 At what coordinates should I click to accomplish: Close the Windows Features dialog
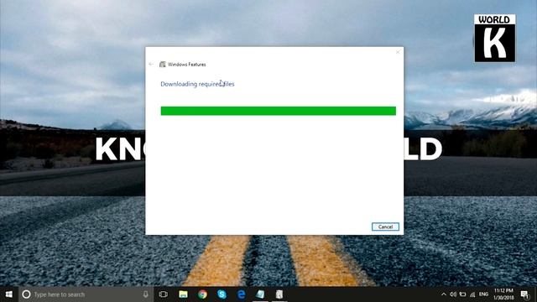point(398,52)
